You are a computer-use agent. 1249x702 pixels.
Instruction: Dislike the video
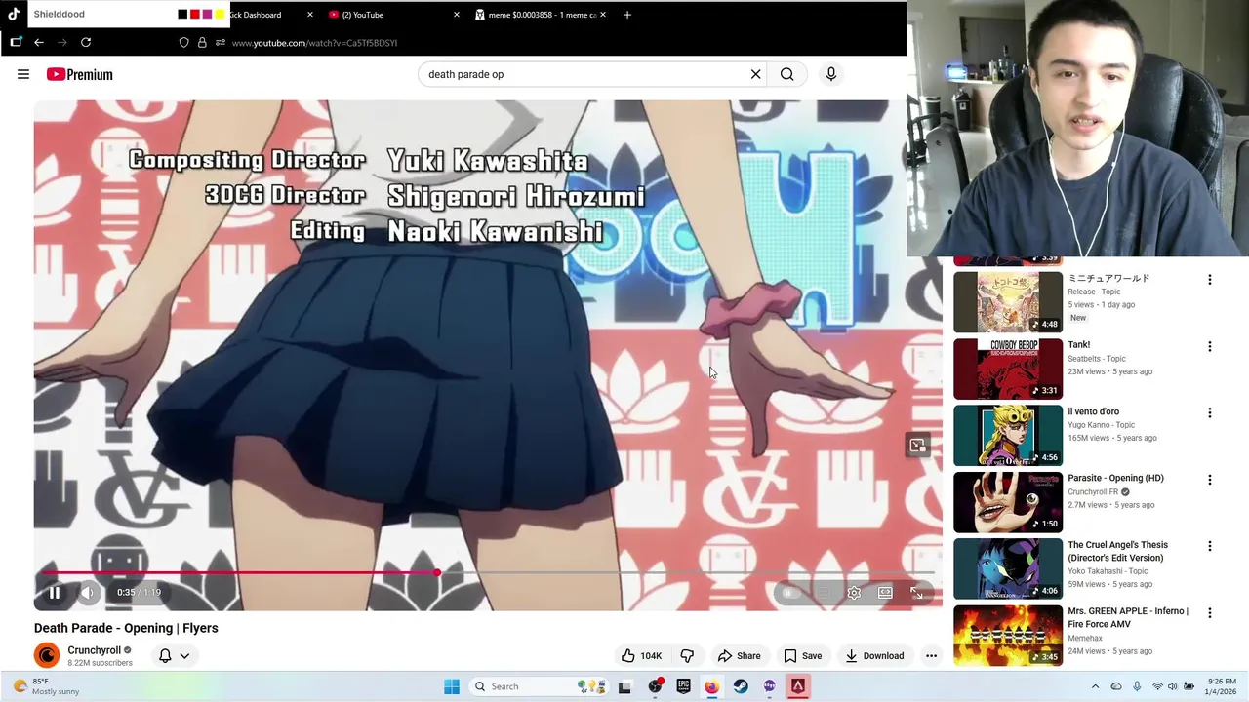pyautogui.click(x=687, y=655)
